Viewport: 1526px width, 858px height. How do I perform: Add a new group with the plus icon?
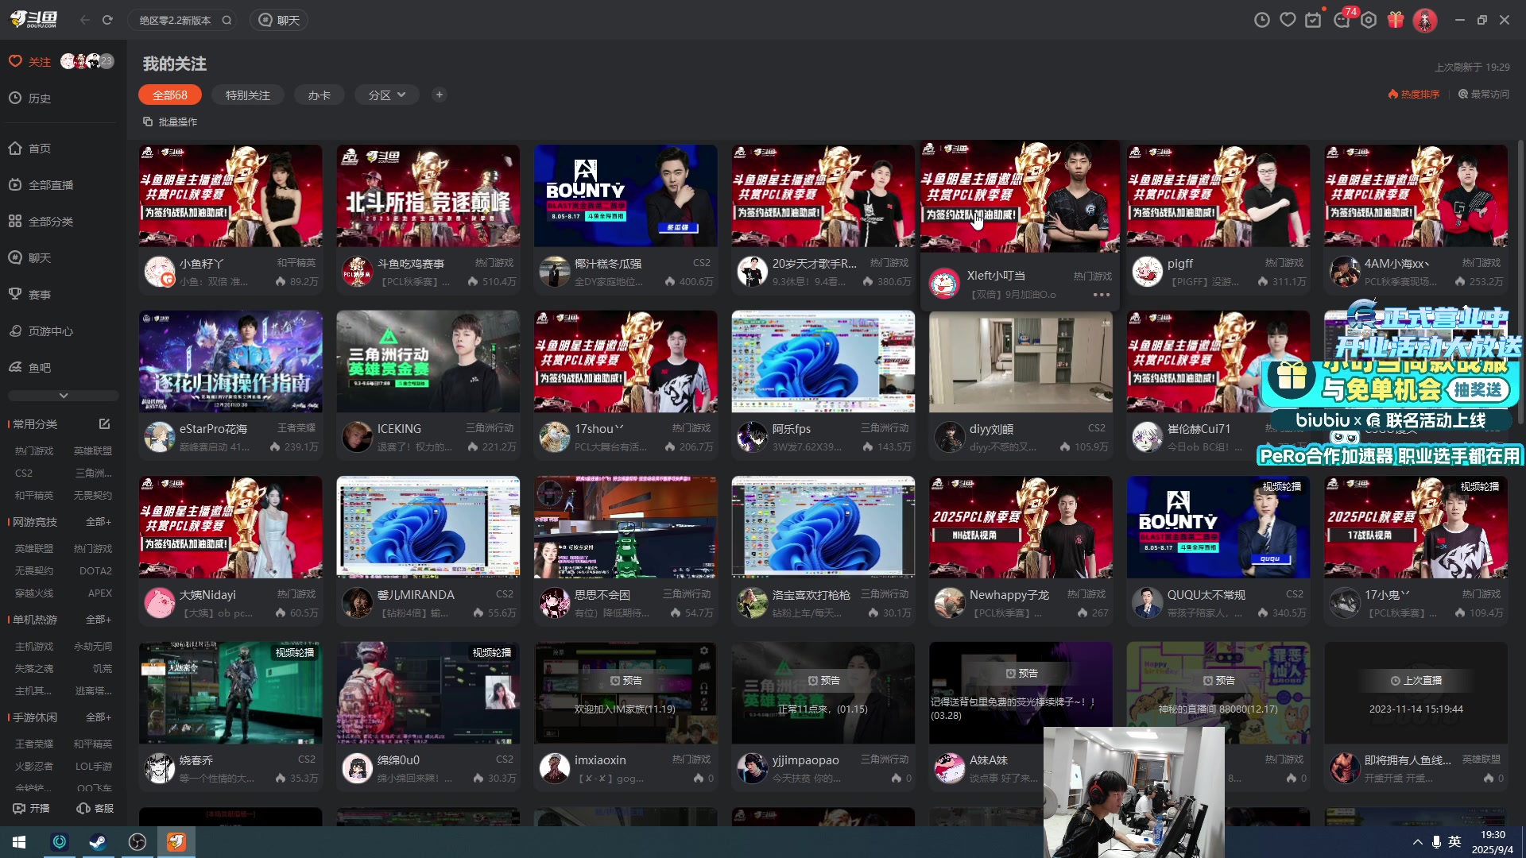pos(439,95)
